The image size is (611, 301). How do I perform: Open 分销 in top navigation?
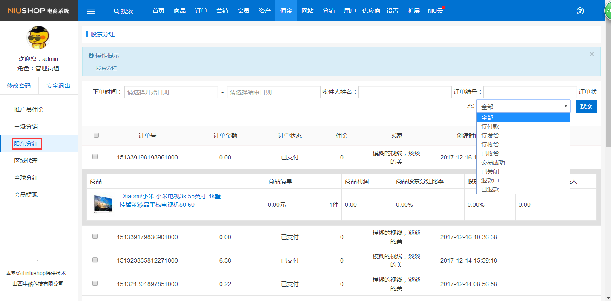click(x=329, y=11)
